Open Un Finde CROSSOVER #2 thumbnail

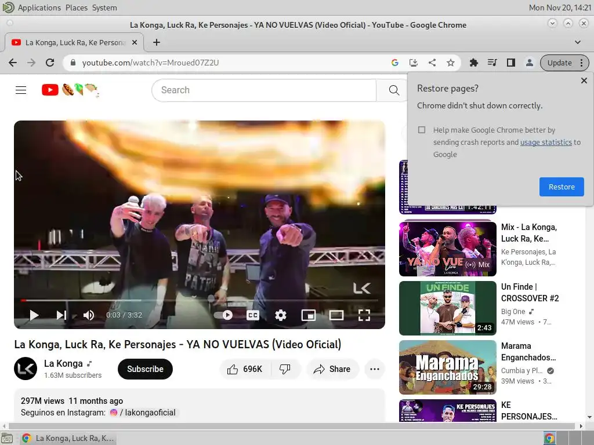click(x=447, y=308)
